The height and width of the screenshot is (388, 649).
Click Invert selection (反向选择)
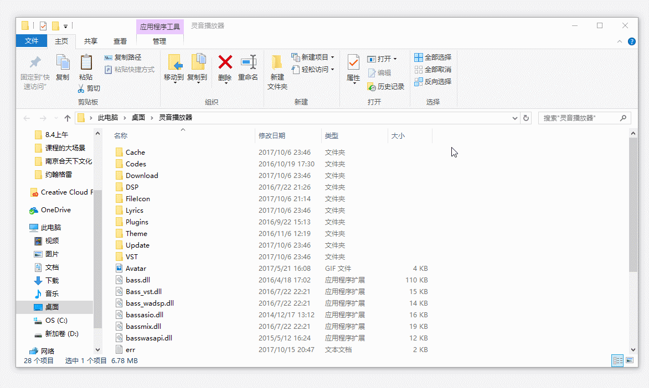[432, 82]
